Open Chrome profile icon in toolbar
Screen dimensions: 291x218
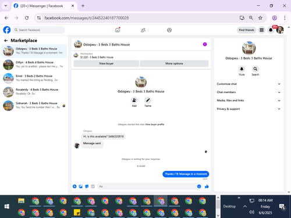coord(274,18)
